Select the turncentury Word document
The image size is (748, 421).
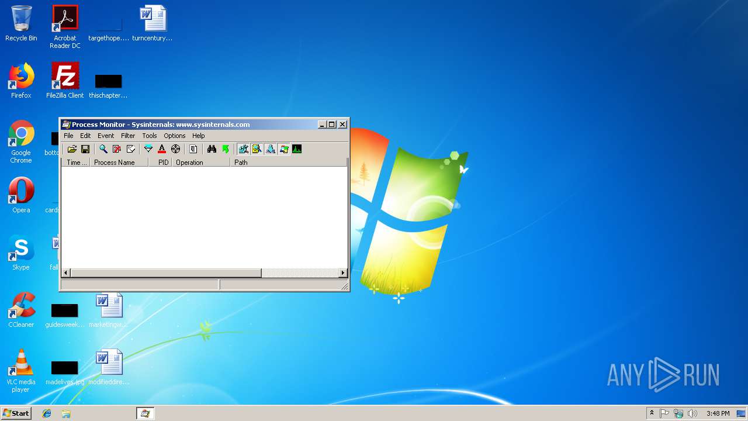(x=153, y=23)
